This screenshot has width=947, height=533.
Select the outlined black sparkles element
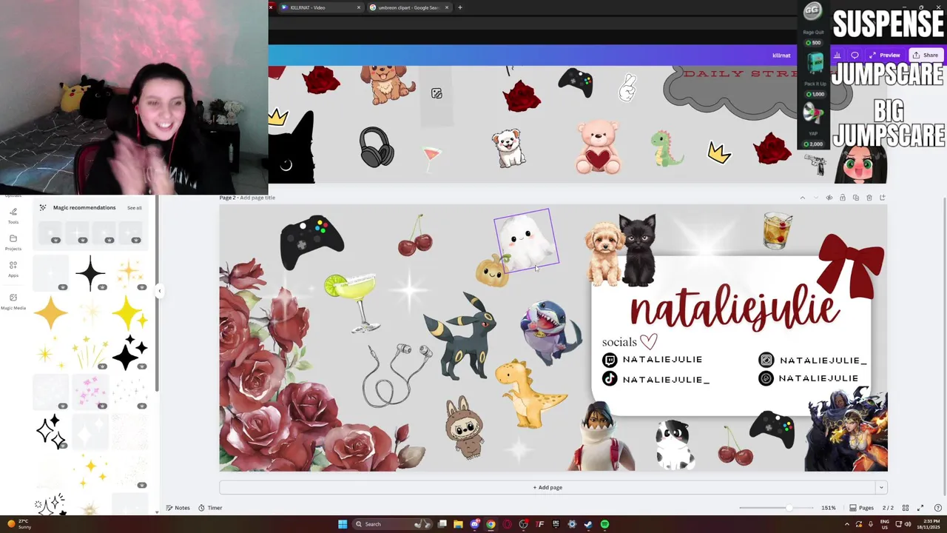[x=50, y=431]
